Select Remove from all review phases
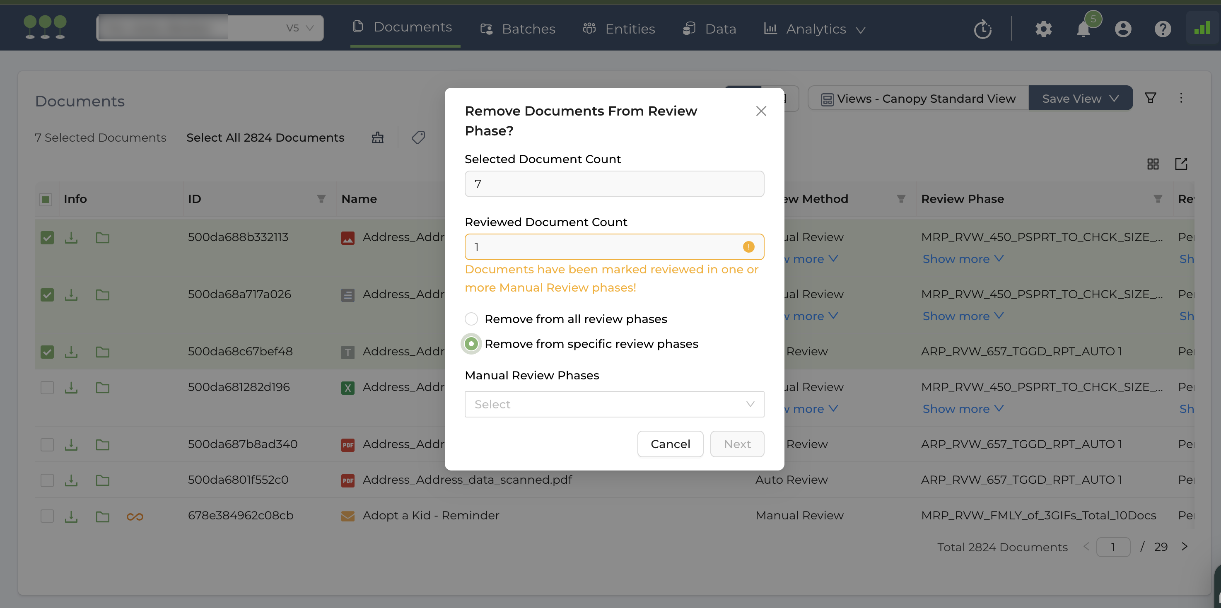 [x=471, y=319]
